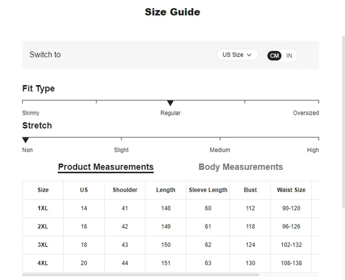Select the 3XL size row

tap(43, 245)
